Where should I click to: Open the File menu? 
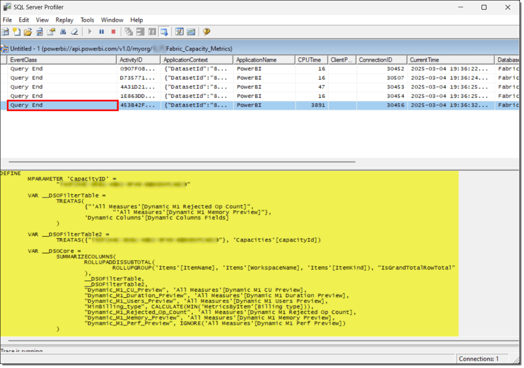(7, 20)
